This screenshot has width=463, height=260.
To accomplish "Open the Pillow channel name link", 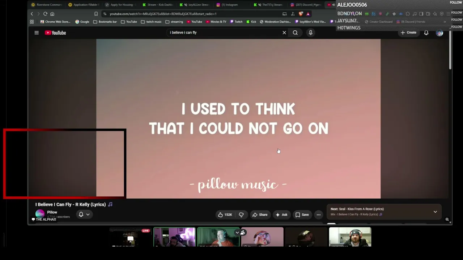I will click(x=52, y=212).
